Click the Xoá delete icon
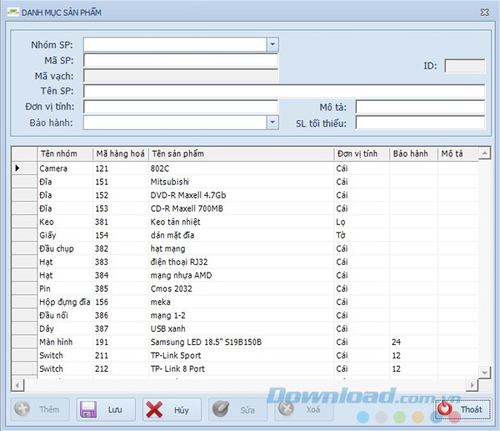 [x=287, y=409]
